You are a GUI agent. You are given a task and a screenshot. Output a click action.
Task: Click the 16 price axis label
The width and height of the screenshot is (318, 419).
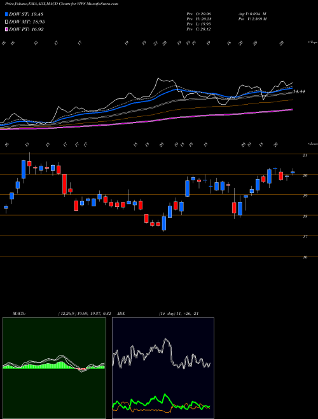point(305,257)
